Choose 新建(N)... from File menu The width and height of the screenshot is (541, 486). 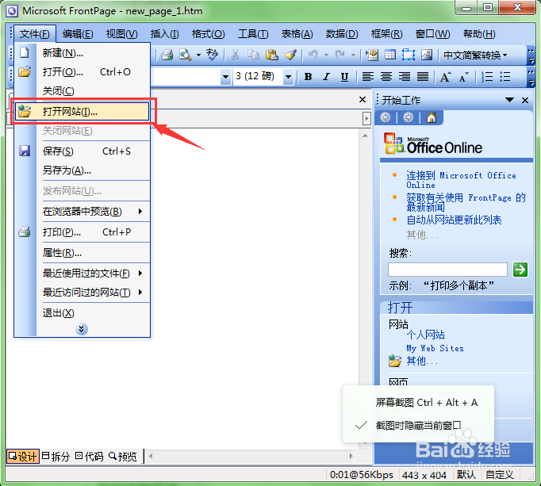(x=82, y=53)
